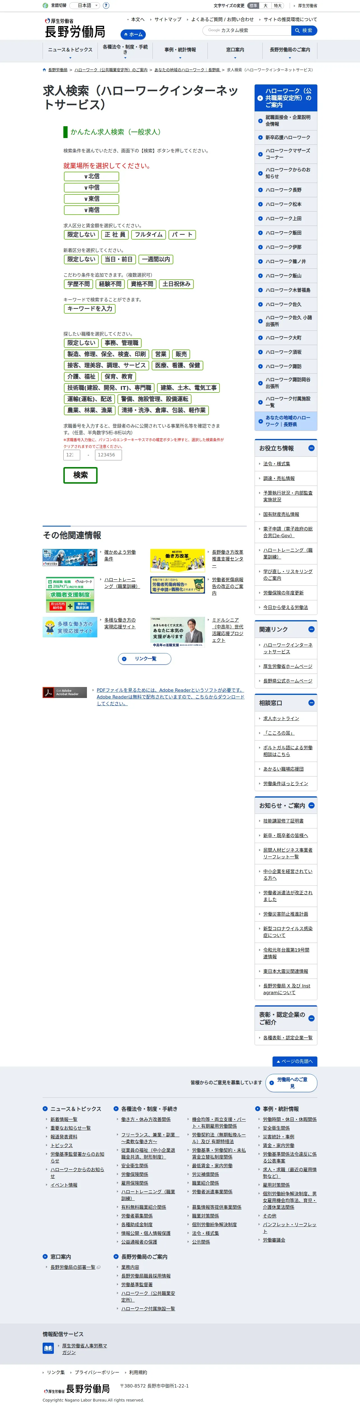Image resolution: width=360 pixels, height=1408 pixels.
Task: Select the 事務、管理職 occupation
Action: click(121, 343)
